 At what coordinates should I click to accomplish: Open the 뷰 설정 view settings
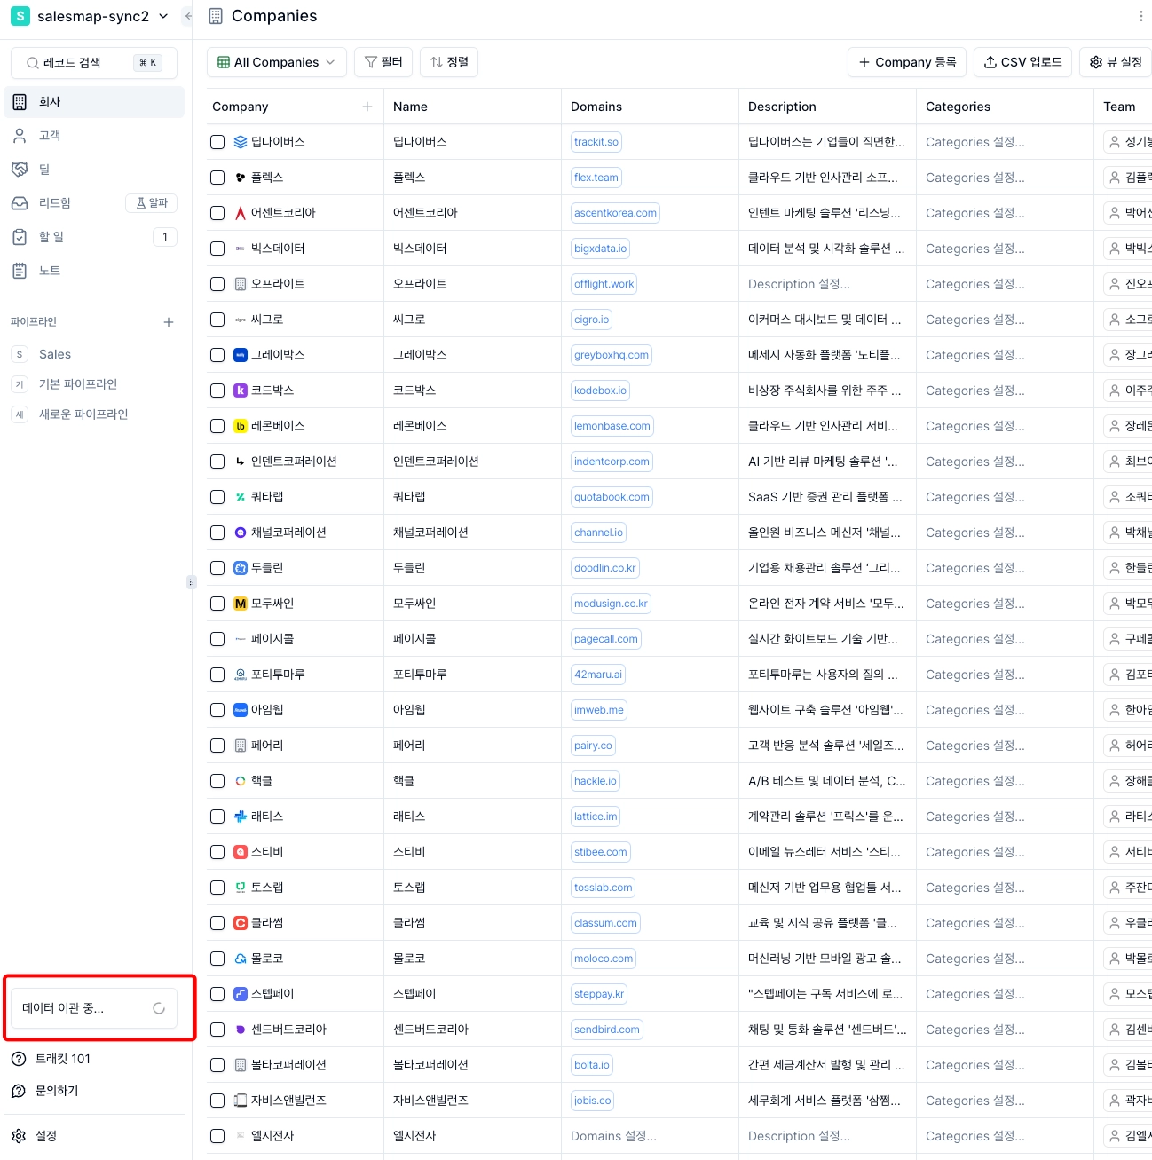[1116, 62]
